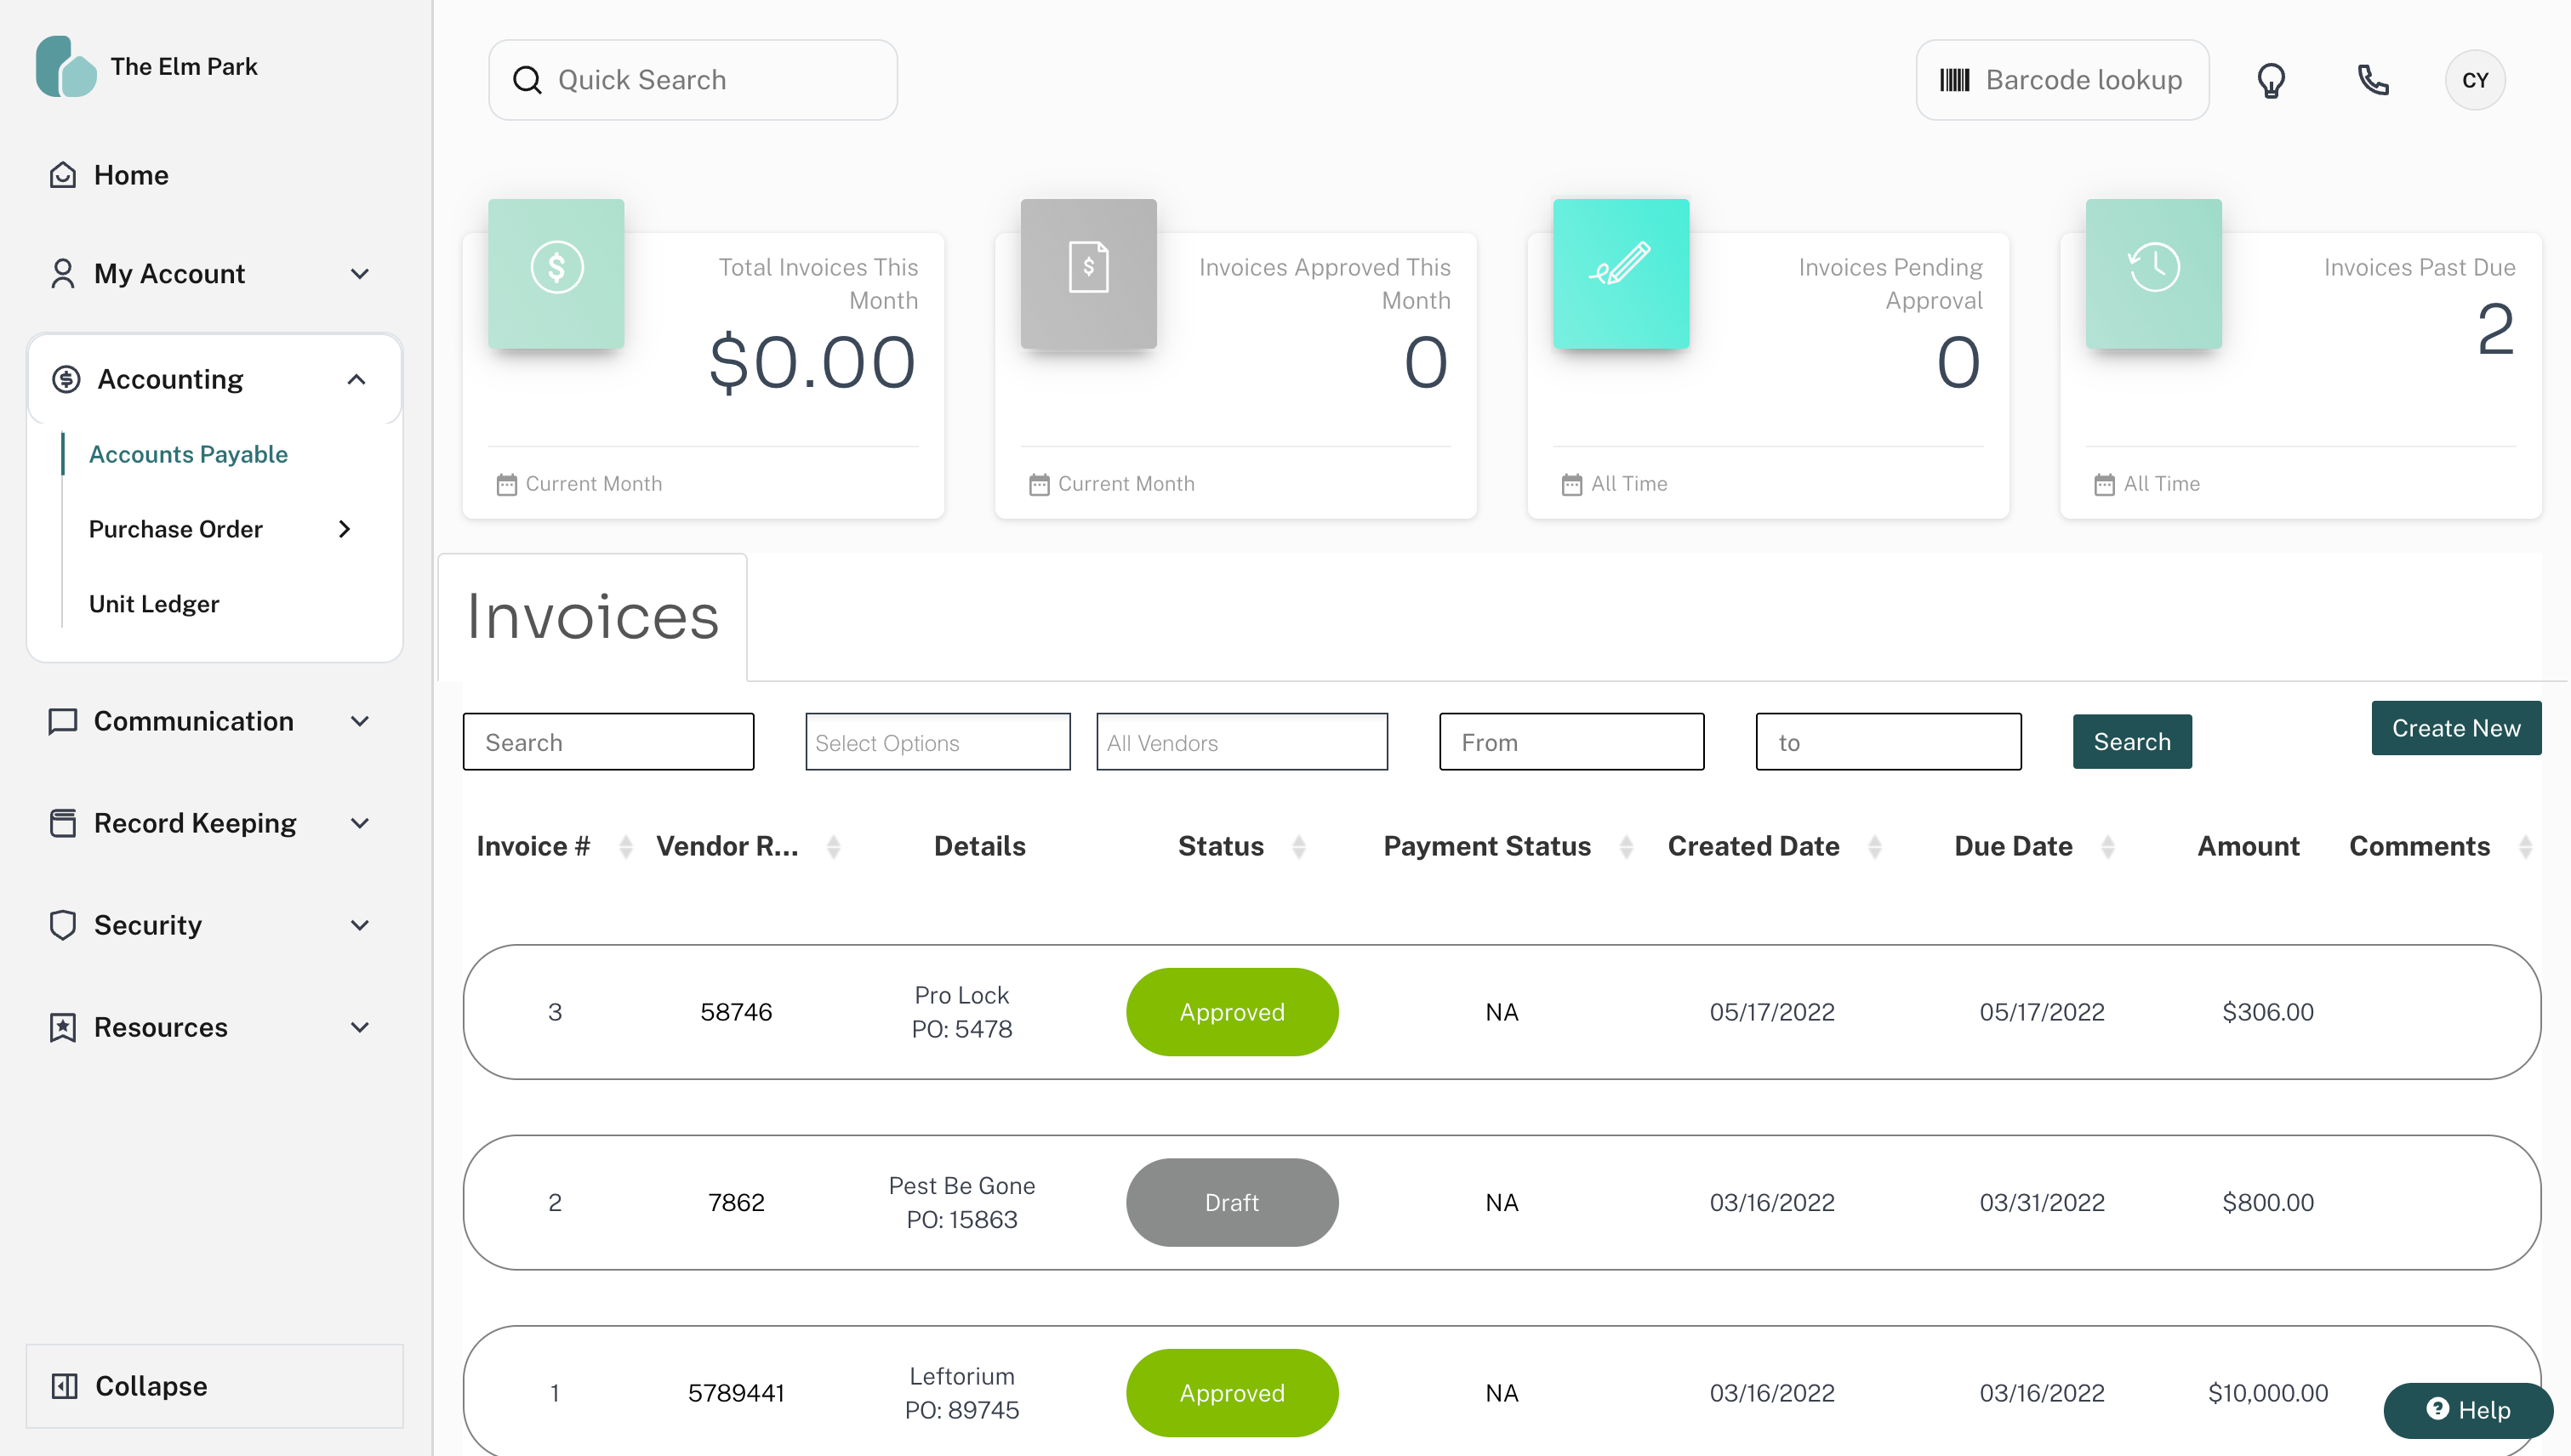The image size is (2571, 1456).
Task: Click the From date input field
Action: pyautogui.click(x=1571, y=742)
